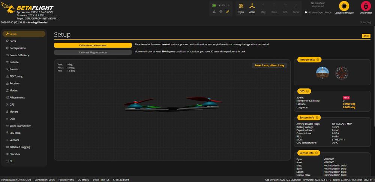Click the I2C error:0 status entry

(x=84, y=180)
